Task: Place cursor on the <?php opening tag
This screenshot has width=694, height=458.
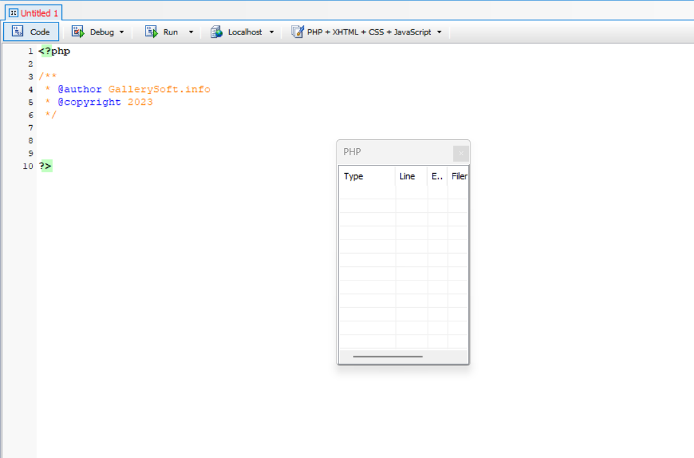Action: (54, 51)
